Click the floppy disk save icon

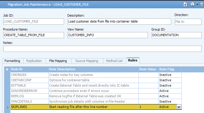(x=202, y=4)
